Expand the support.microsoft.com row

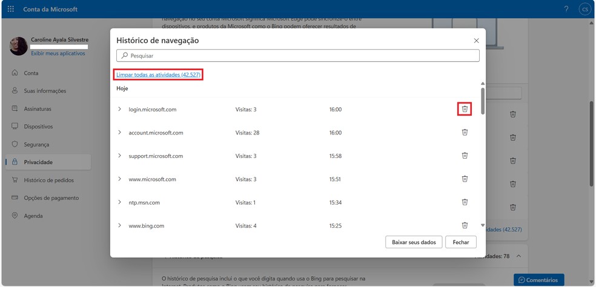[119, 156]
